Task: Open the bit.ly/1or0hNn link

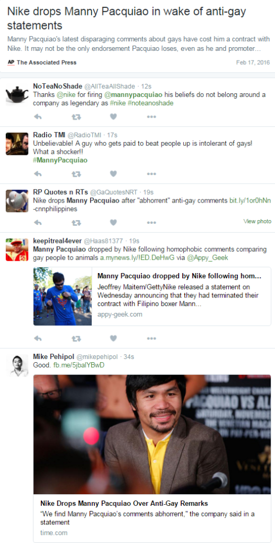Action: point(250,201)
